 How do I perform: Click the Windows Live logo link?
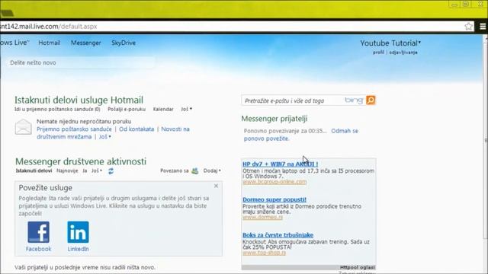coord(14,43)
